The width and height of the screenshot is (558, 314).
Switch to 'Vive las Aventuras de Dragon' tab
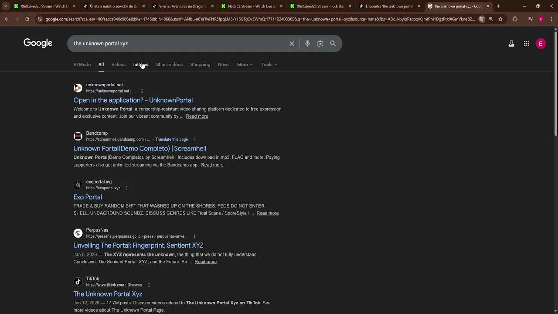coord(183,6)
